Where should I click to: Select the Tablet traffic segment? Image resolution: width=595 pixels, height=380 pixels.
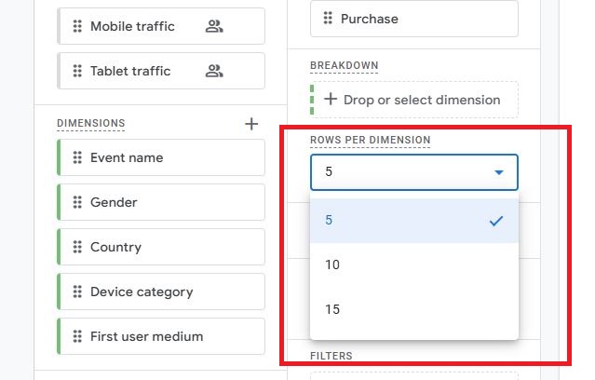pyautogui.click(x=161, y=71)
